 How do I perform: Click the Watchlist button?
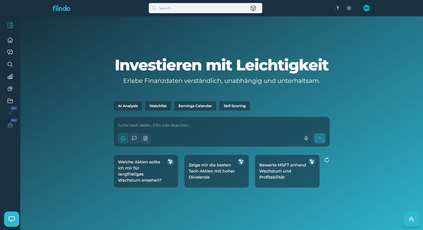coord(158,106)
